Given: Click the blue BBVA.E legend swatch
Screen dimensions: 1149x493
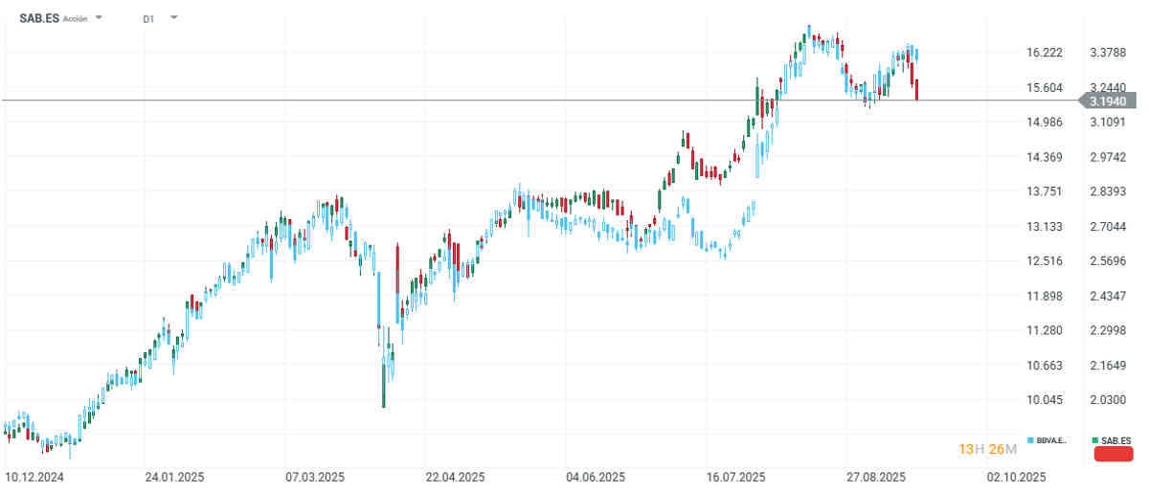Looking at the screenshot, I should pos(1029,440).
